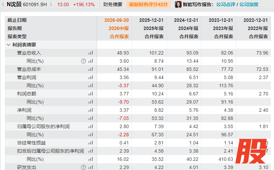Click the 2026中报 report period label
The image size is (274, 170).
(x=119, y=28)
